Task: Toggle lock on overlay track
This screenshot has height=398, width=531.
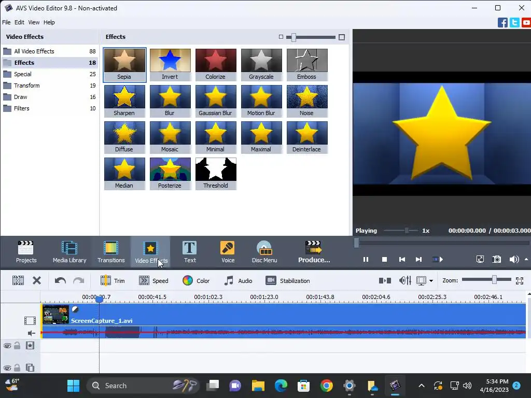Action: [x=17, y=367]
